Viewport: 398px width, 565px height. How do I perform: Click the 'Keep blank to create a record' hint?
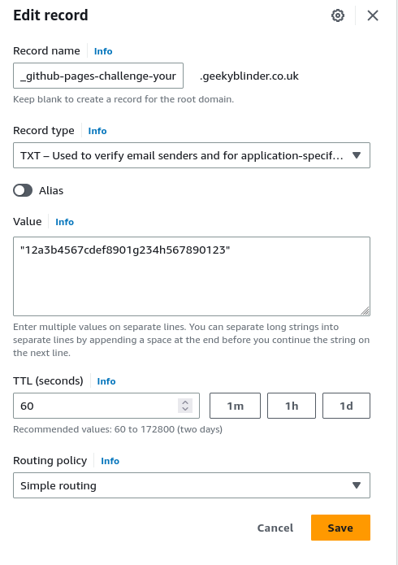(123, 99)
